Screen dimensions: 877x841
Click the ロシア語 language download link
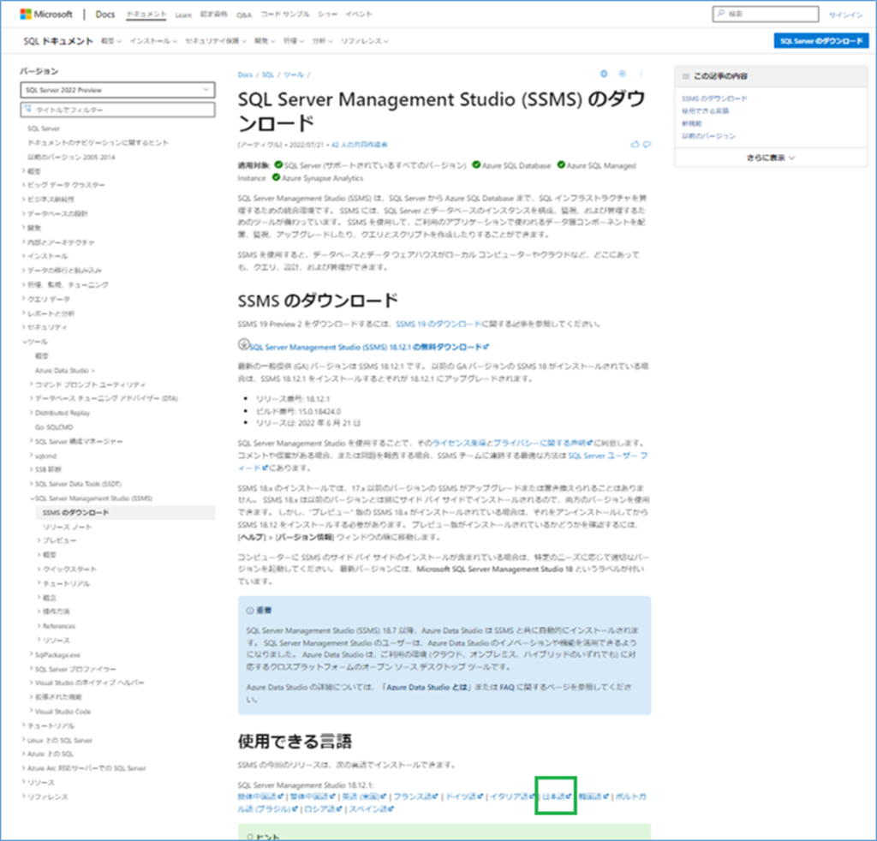[323, 809]
